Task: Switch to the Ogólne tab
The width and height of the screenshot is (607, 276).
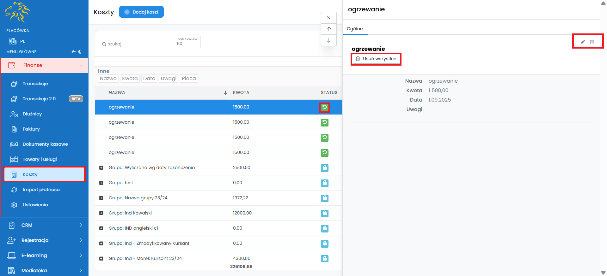Action: click(x=355, y=29)
